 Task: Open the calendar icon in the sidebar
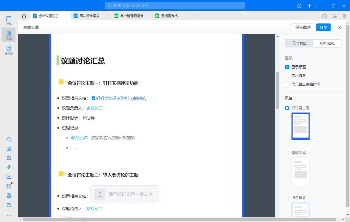pyautogui.click(x=9, y=149)
